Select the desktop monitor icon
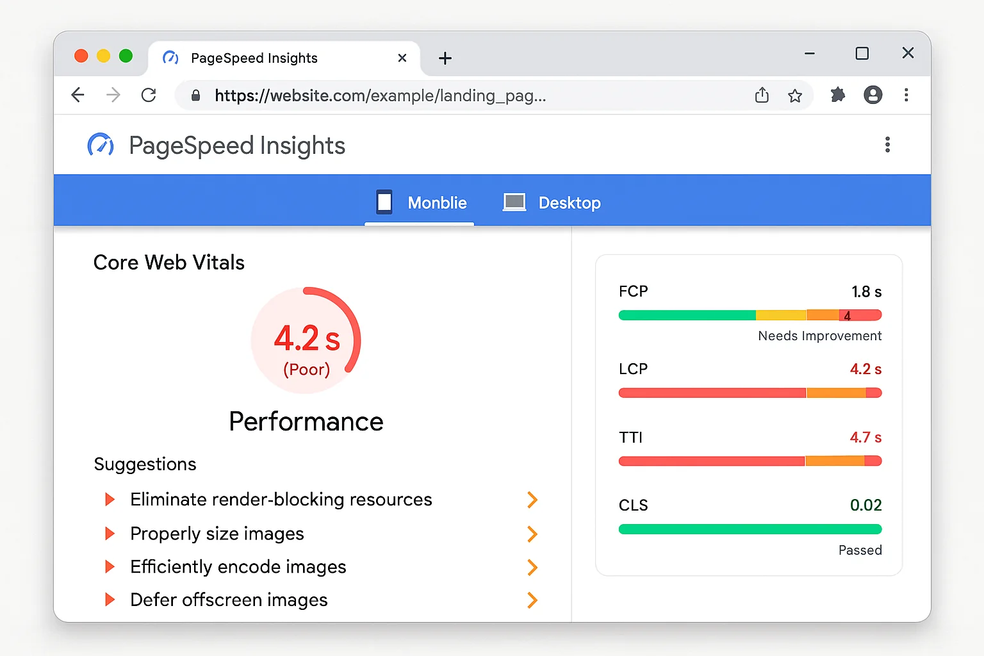 tap(514, 202)
